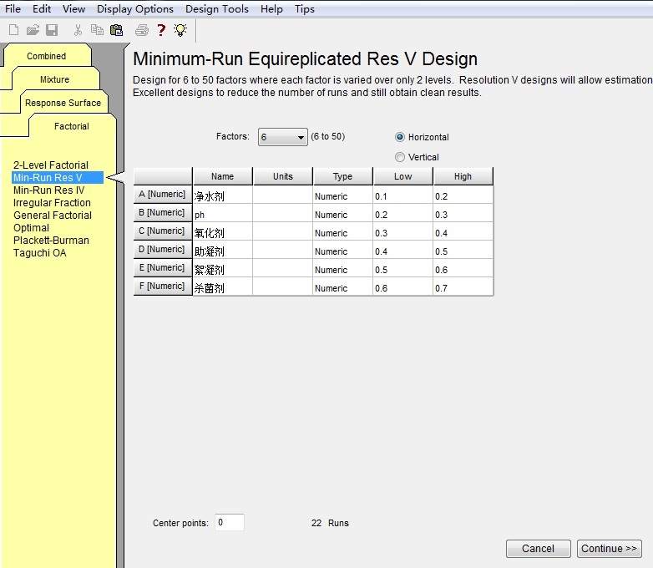Viewport: 653px width, 568px height.
Task: Click the Save toolbar icon
Action: click(52, 30)
